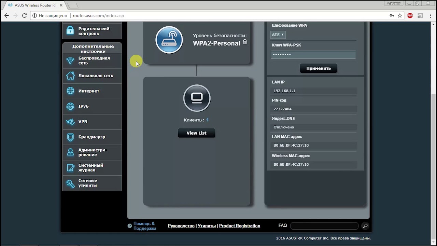Open Системный журнал menu item

92,168
